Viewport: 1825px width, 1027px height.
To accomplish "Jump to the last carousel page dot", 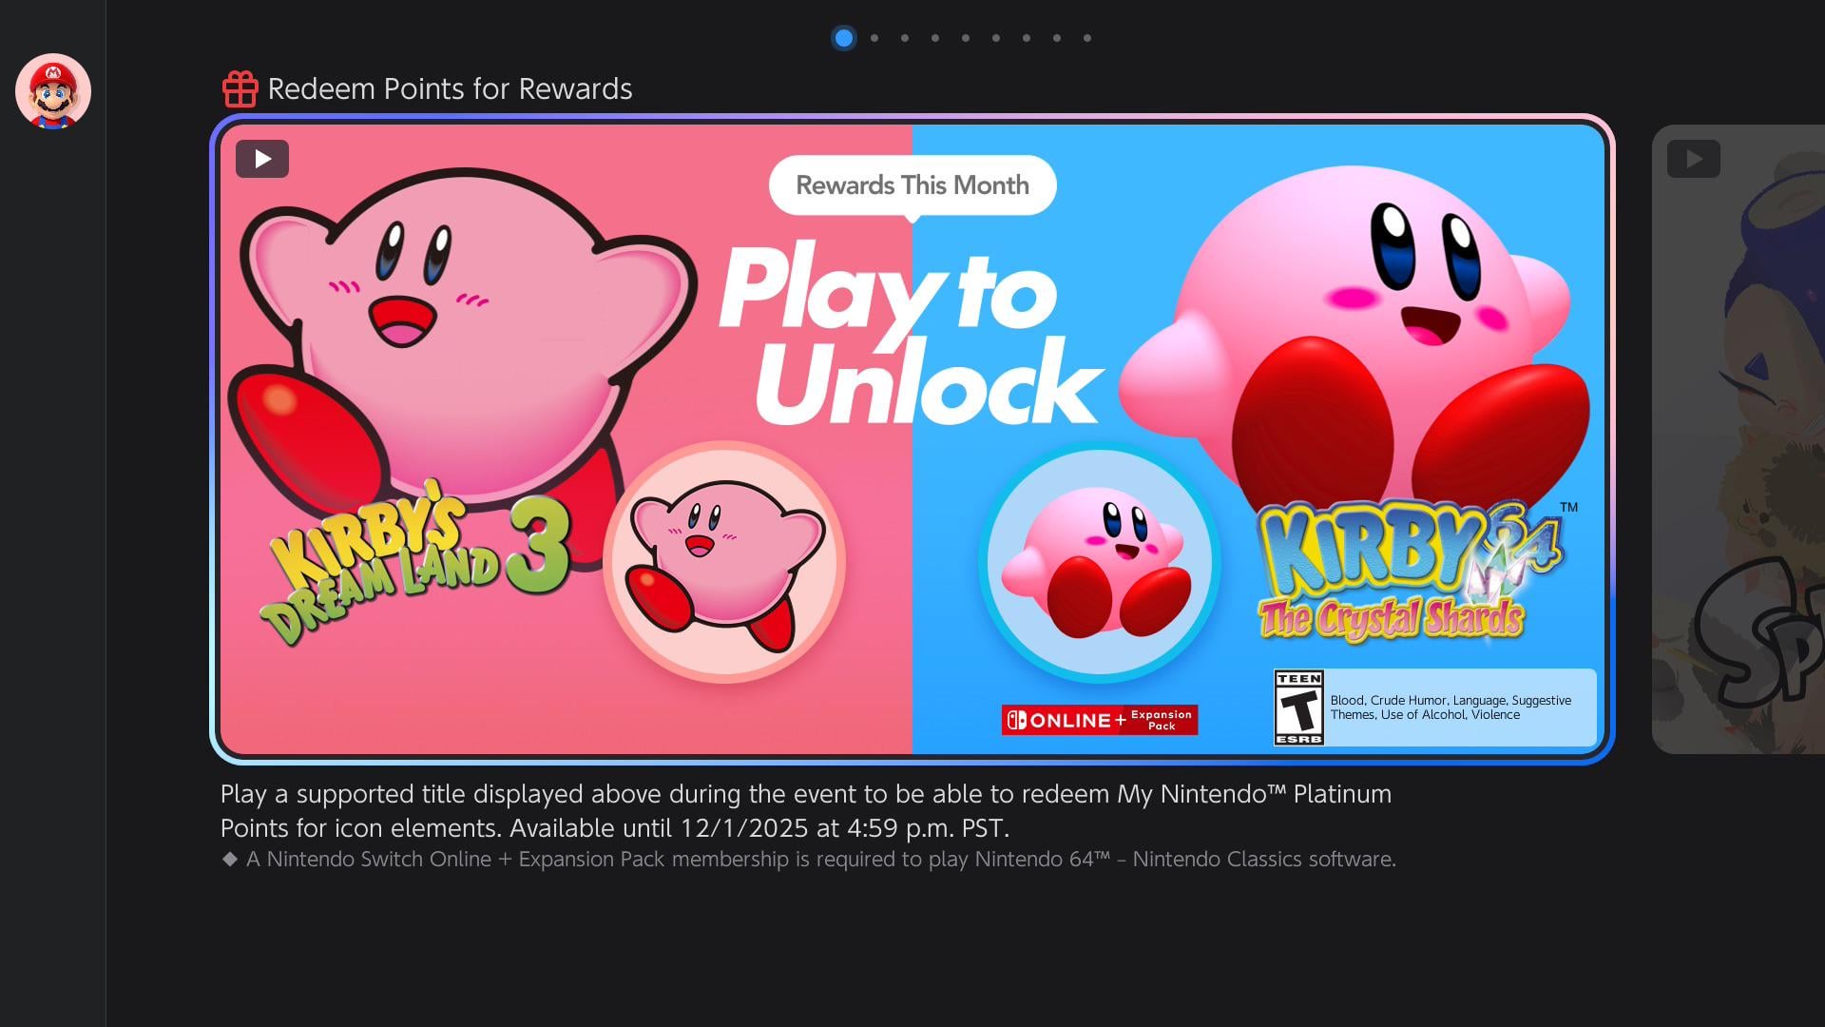I will tap(1087, 38).
